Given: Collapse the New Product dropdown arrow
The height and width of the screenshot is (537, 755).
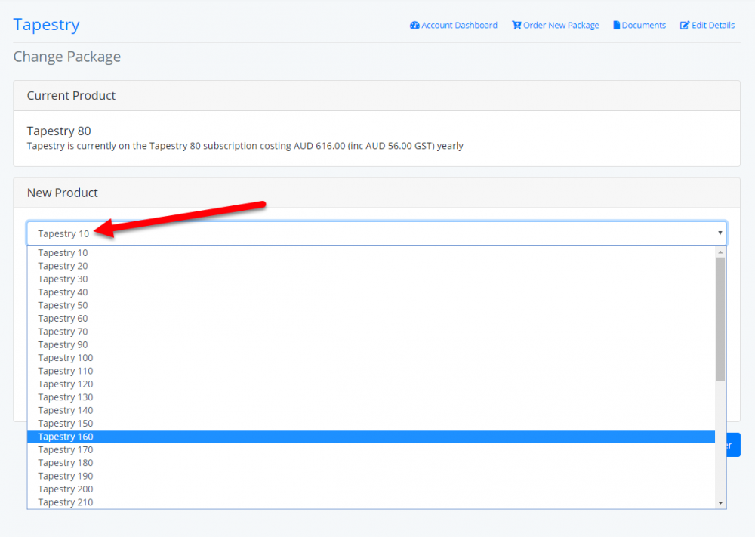Looking at the screenshot, I should pos(720,233).
